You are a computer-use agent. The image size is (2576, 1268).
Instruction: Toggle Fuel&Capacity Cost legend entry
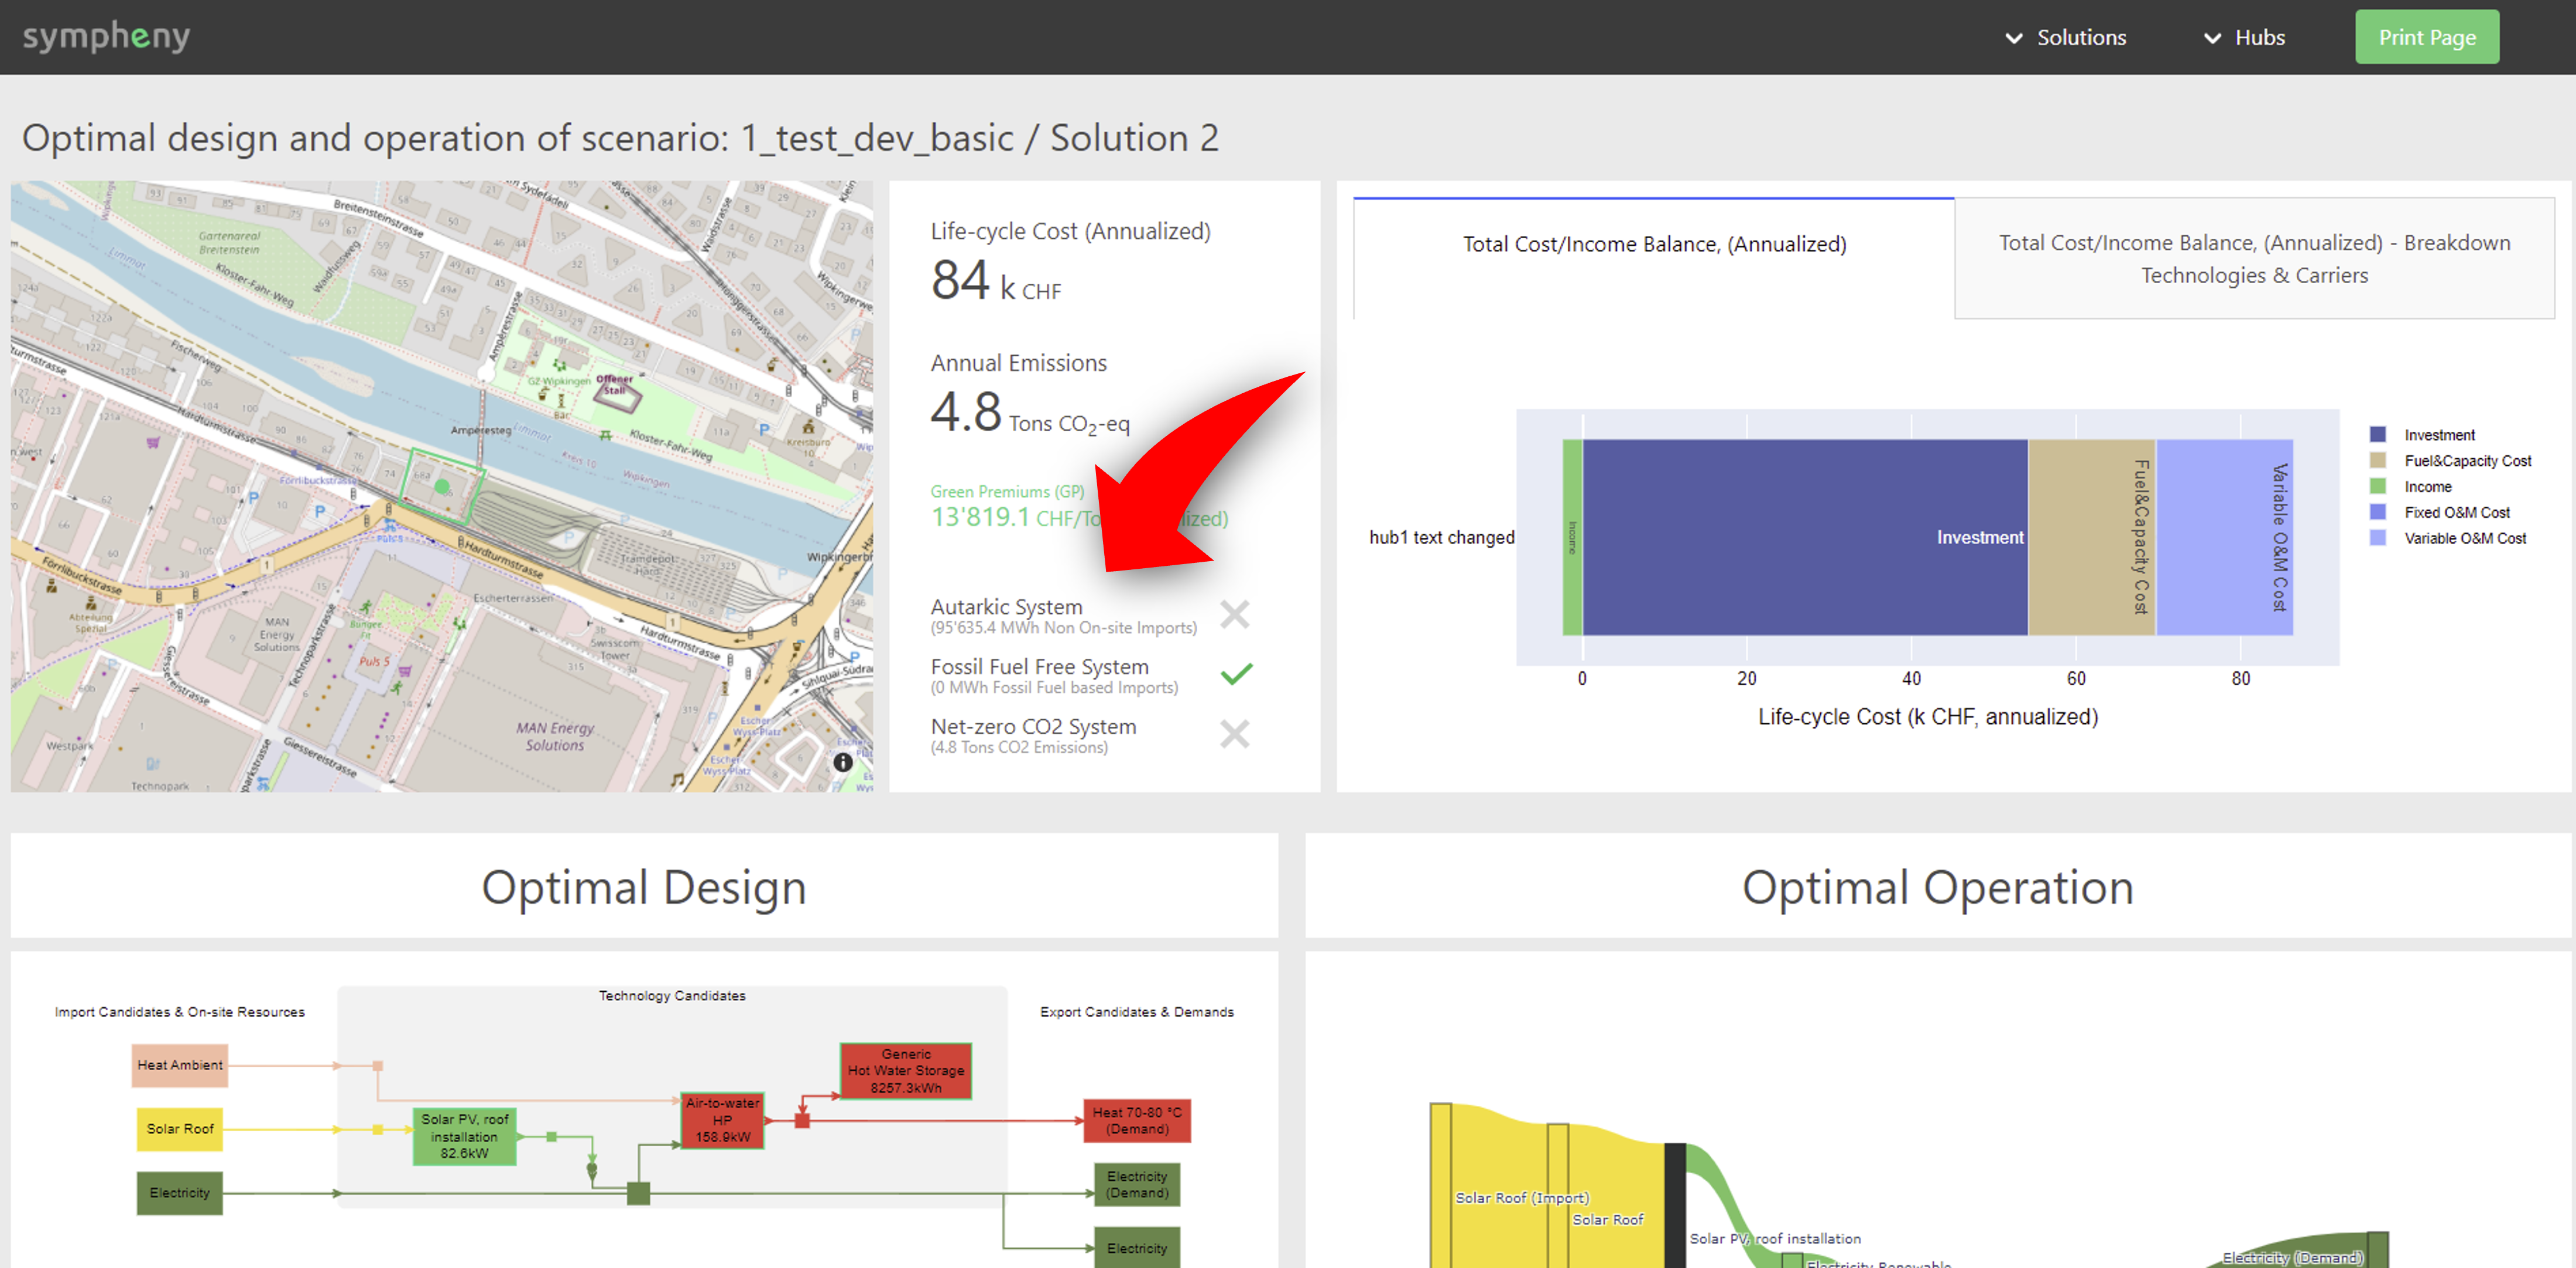[x=2466, y=461]
